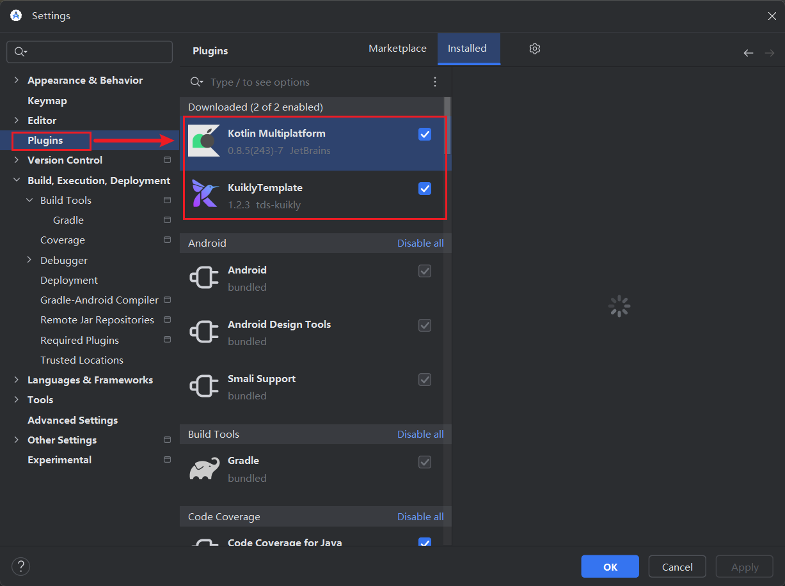Click the Android Design Tools plug icon

(204, 332)
